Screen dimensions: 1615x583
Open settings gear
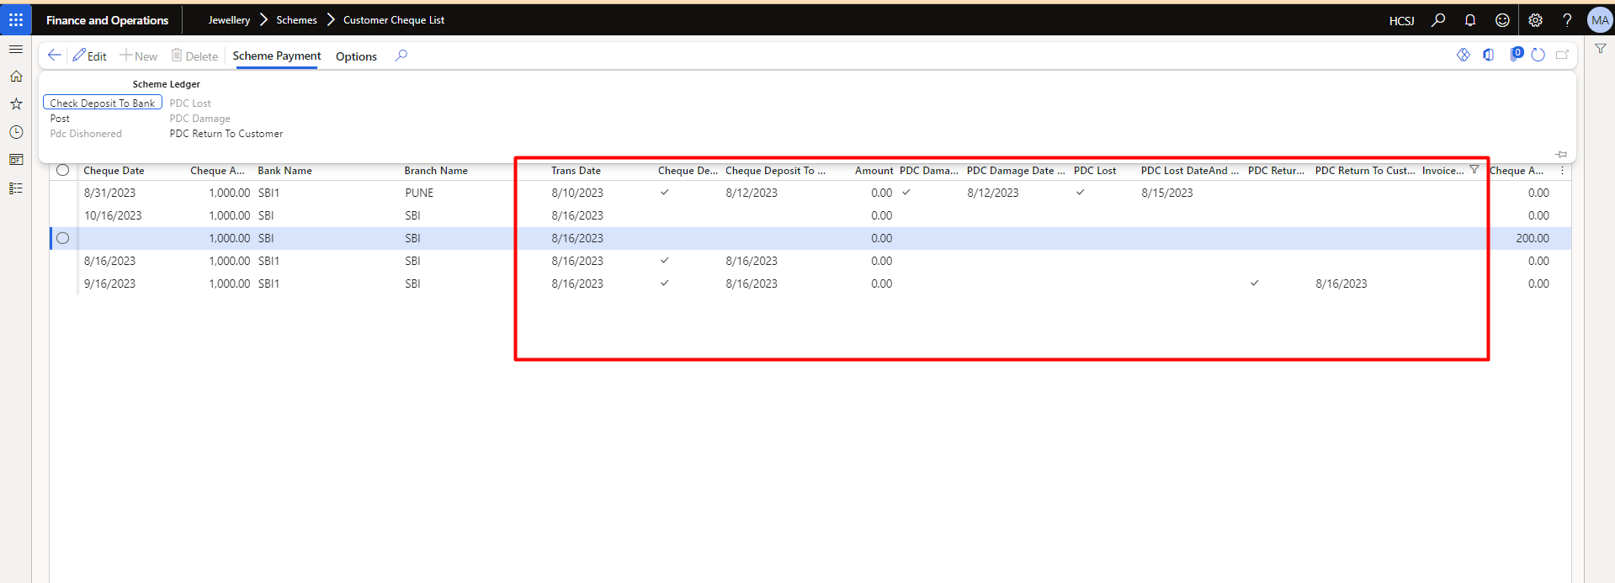pyautogui.click(x=1535, y=20)
